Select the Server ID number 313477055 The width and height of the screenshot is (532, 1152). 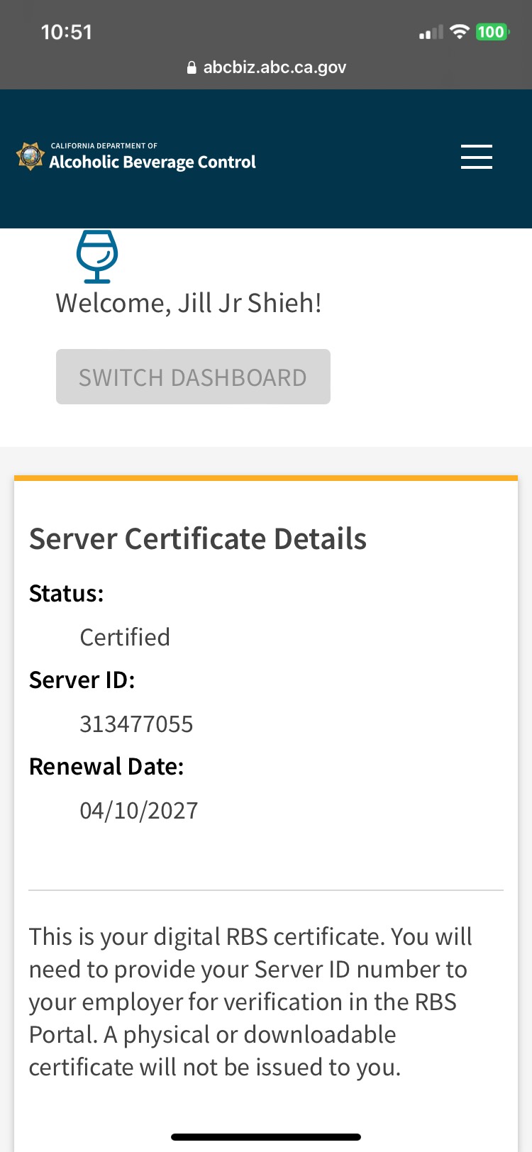tap(136, 724)
